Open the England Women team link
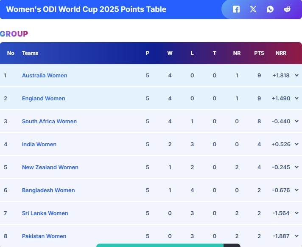The width and height of the screenshot is (302, 247). click(x=44, y=98)
